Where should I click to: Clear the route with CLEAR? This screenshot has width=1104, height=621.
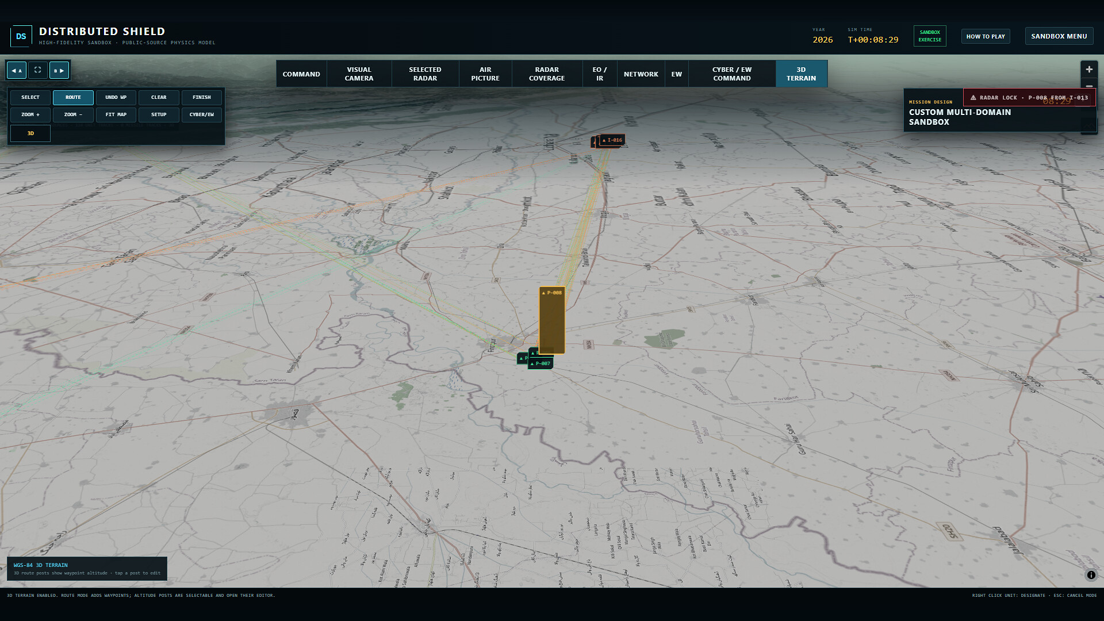tap(159, 98)
